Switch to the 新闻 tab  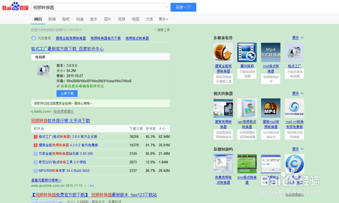coord(52,19)
